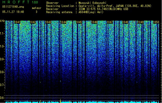Click the 1848 time marker
Viewport: 162px width, 103px height.
click(x=125, y=22)
